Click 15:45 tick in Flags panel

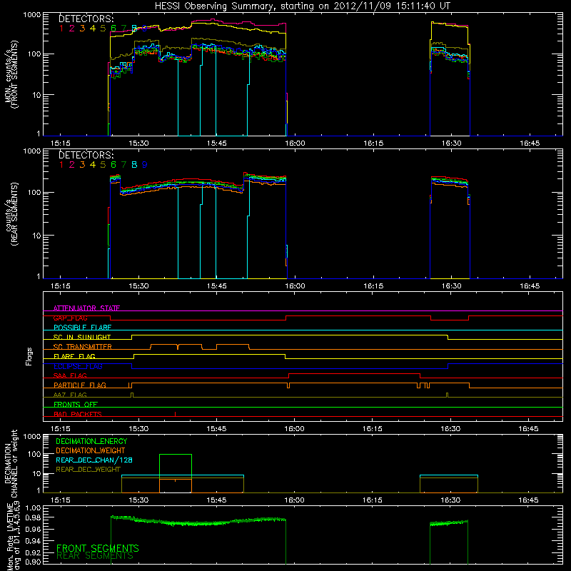pos(216,429)
